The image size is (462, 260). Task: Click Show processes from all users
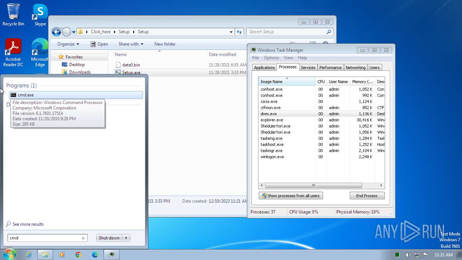pyautogui.click(x=291, y=196)
